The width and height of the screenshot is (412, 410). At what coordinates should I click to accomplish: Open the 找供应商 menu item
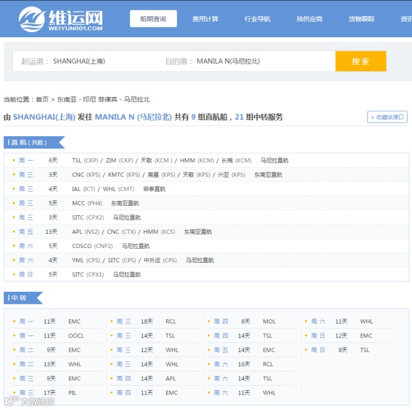click(309, 19)
